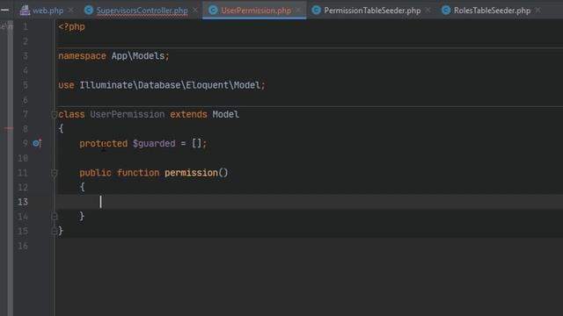Open the SupervisorsController.php tab
The height and width of the screenshot is (316, 563).
click(x=142, y=11)
